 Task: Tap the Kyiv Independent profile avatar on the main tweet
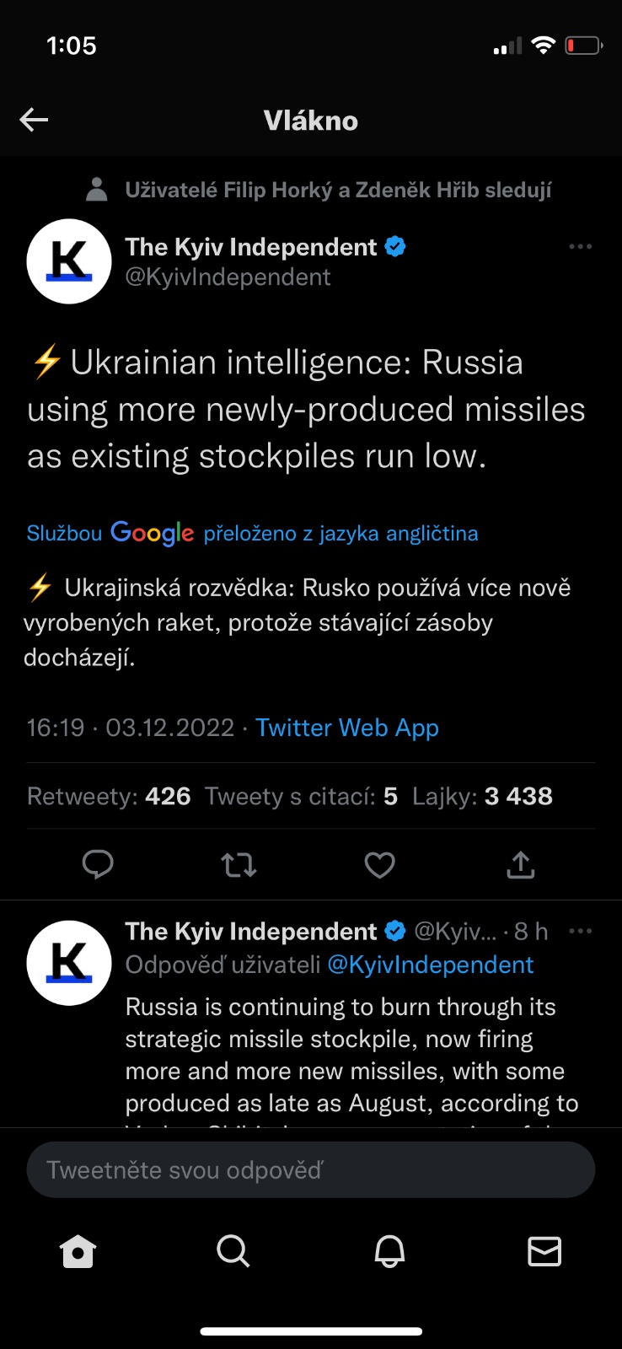click(69, 261)
